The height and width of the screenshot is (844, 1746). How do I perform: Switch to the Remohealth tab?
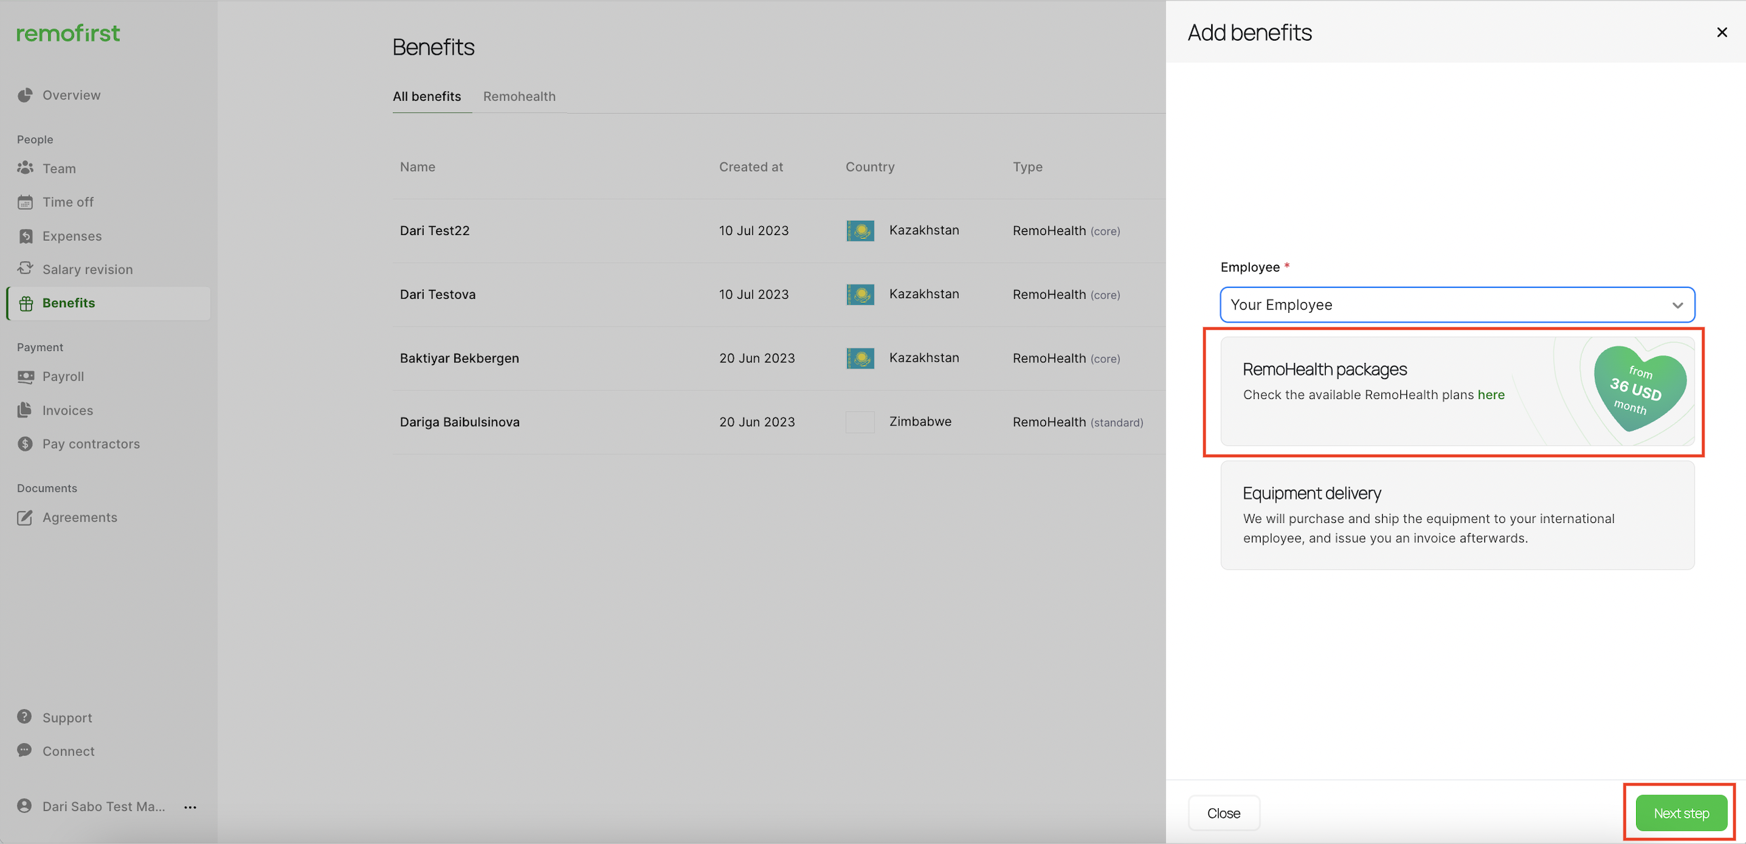pyautogui.click(x=519, y=96)
